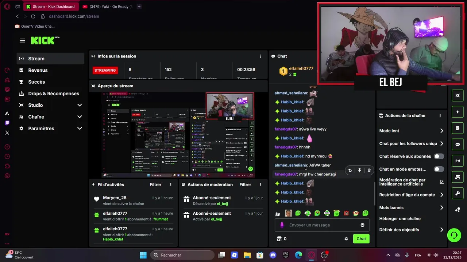Click the focus frame icon in right rail
Screen dimensions: 467x262
point(458,95)
